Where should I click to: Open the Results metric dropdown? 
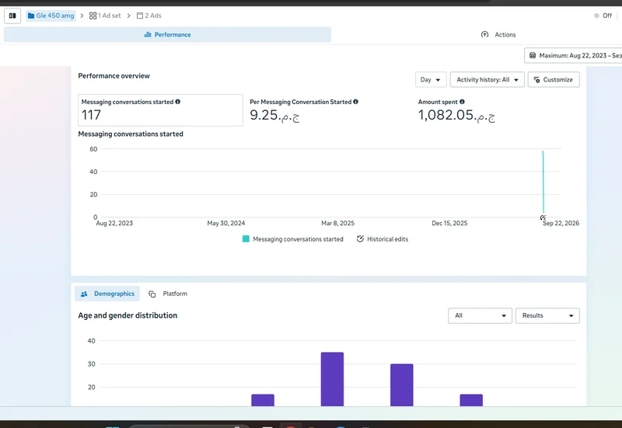547,316
